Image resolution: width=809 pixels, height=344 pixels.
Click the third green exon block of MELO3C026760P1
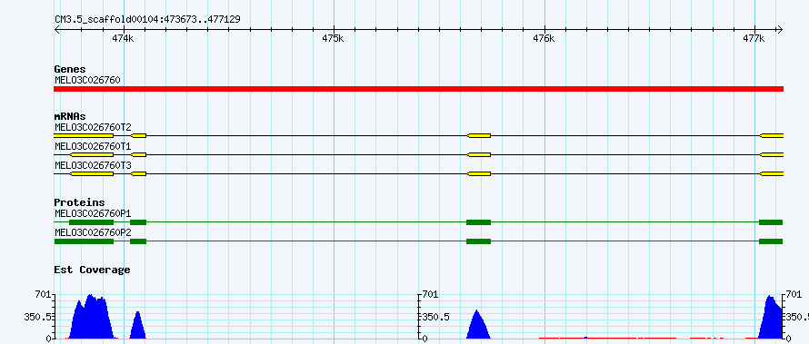pyautogui.click(x=478, y=222)
